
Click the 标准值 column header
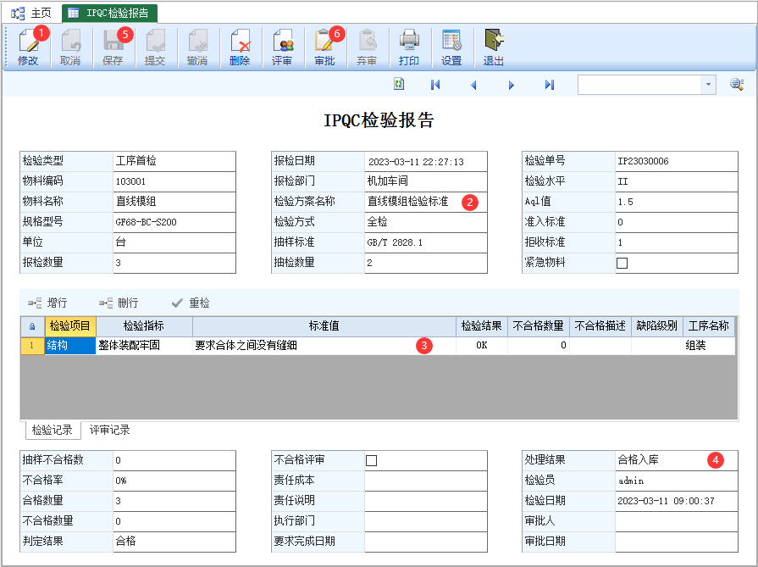pyautogui.click(x=324, y=326)
